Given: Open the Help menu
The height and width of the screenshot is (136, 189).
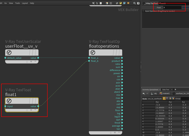Looking at the screenshot, I should (32, 3).
